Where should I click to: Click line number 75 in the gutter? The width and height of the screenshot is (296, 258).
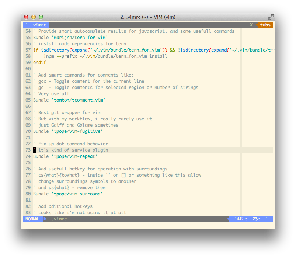coord(28,163)
